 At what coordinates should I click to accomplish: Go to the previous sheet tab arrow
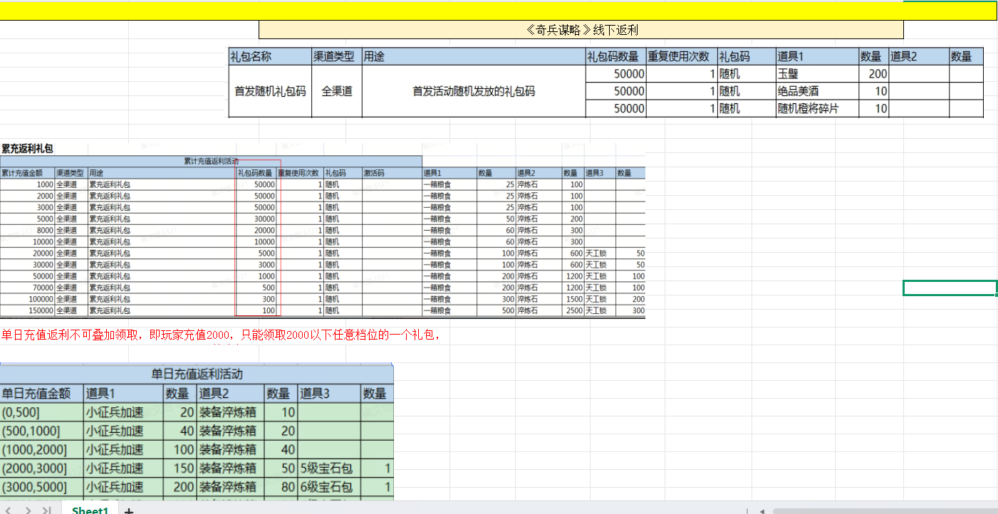[x=10, y=510]
